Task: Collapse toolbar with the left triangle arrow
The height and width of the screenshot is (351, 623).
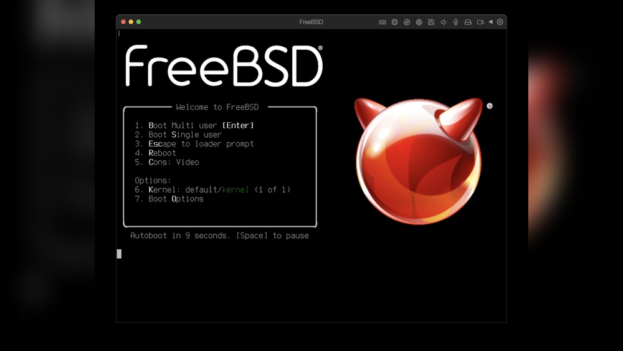Action: [491, 22]
